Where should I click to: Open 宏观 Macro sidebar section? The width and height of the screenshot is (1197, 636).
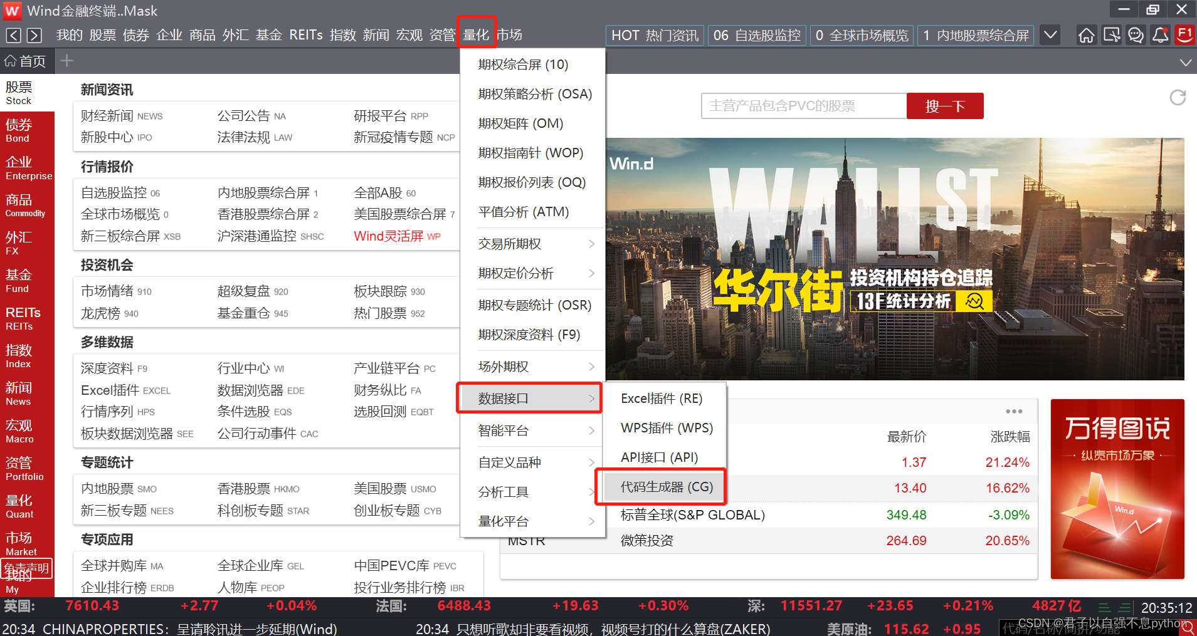pyautogui.click(x=27, y=431)
